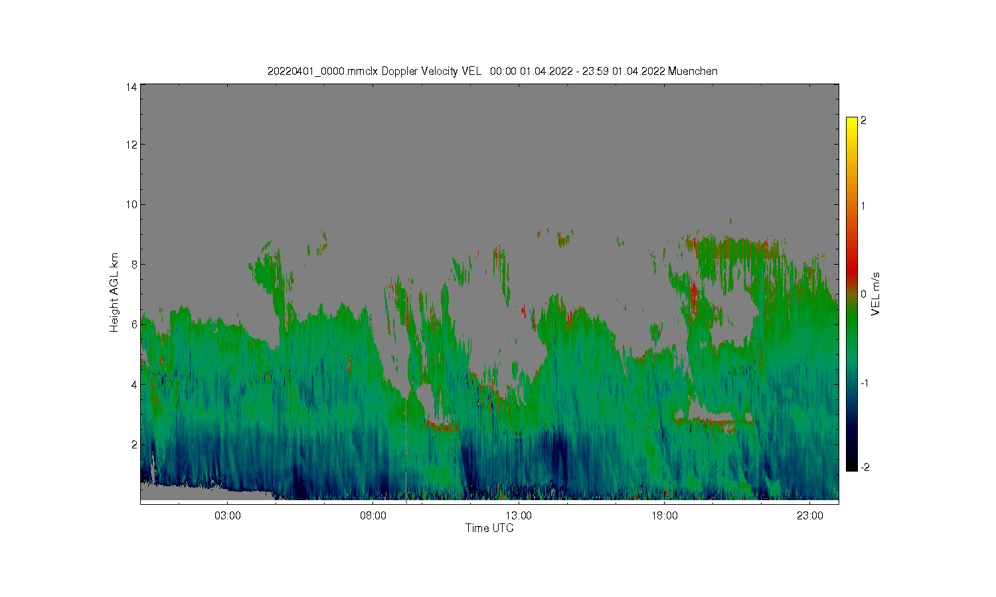Click 'Muenchen' in the plot title

click(693, 72)
